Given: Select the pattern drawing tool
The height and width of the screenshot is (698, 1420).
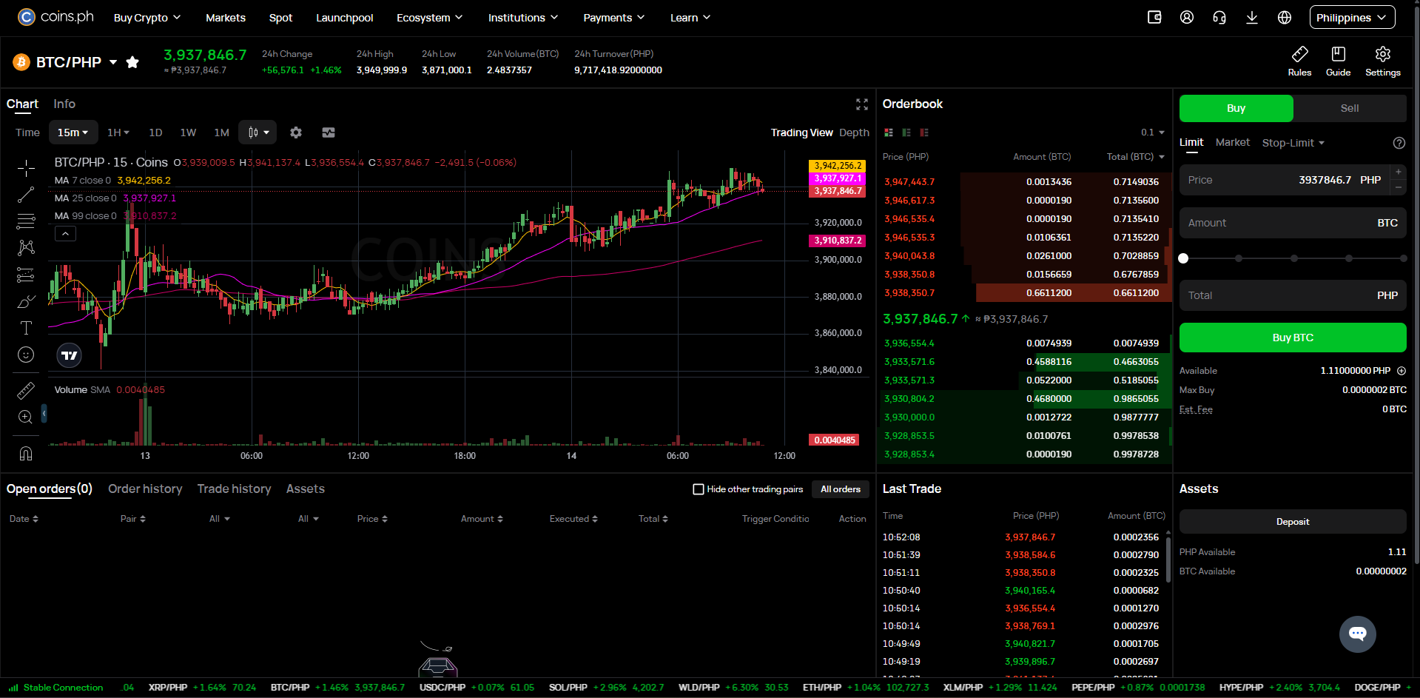Looking at the screenshot, I should click(x=26, y=248).
